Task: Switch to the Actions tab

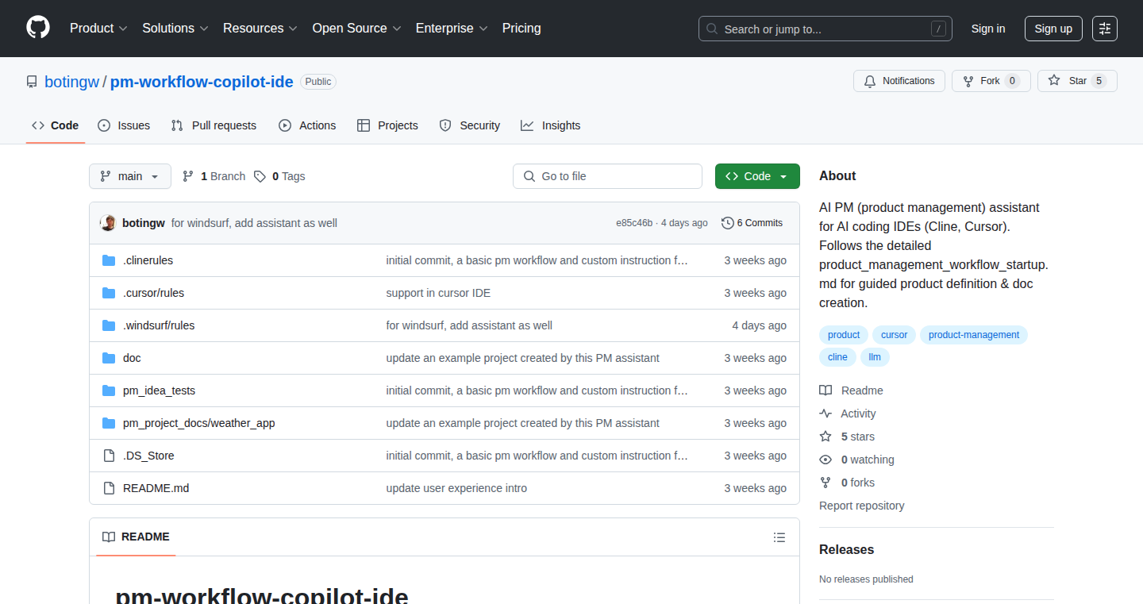Action: coord(307,125)
